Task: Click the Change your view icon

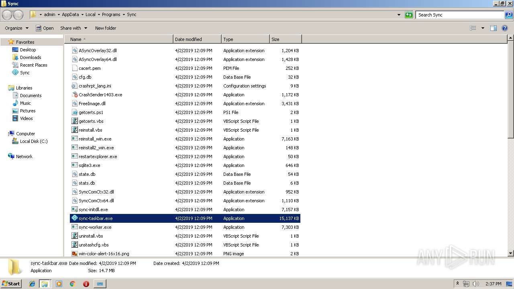Action: (x=473, y=28)
